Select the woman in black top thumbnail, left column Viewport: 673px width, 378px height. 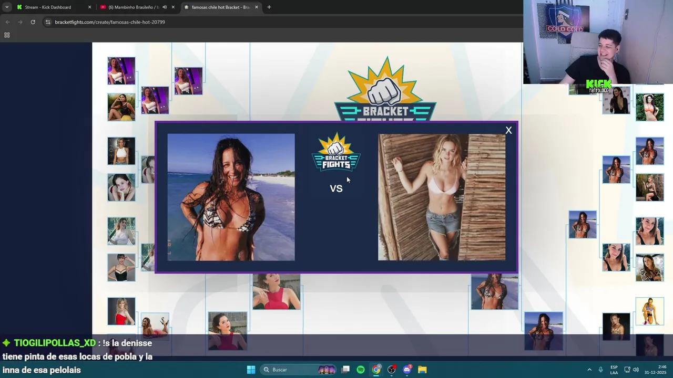[121, 268]
